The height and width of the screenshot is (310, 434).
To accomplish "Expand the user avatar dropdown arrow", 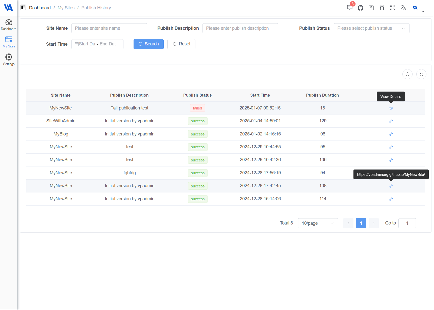I will point(423,12).
